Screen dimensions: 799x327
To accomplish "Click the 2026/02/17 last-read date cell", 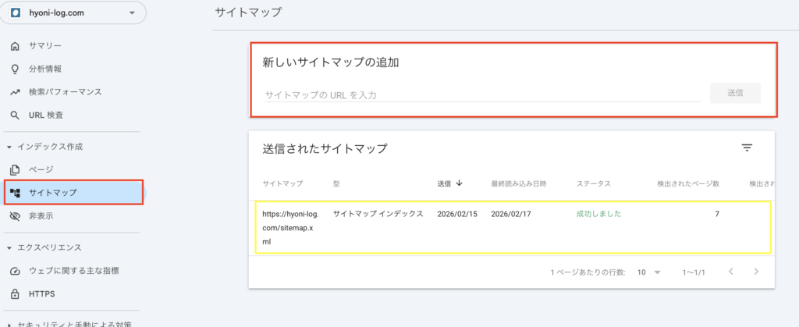I will [511, 214].
